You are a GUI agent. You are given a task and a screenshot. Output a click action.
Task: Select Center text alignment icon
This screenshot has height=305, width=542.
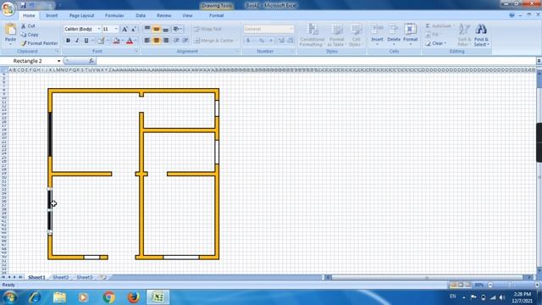click(x=157, y=41)
